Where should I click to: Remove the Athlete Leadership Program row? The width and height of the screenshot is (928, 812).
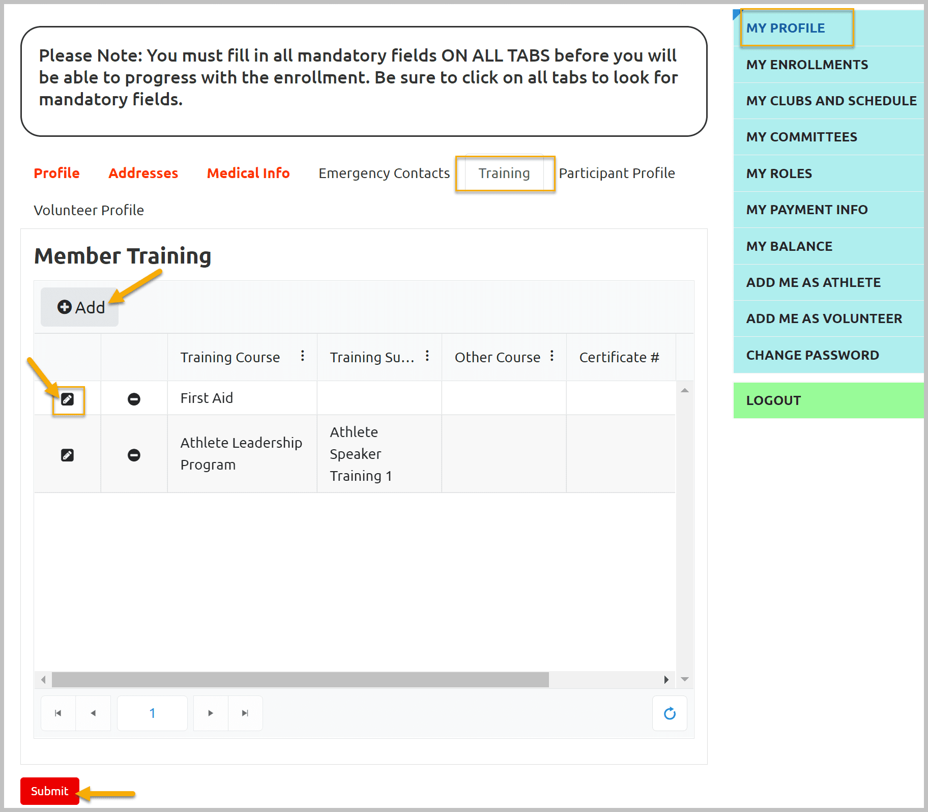(134, 455)
